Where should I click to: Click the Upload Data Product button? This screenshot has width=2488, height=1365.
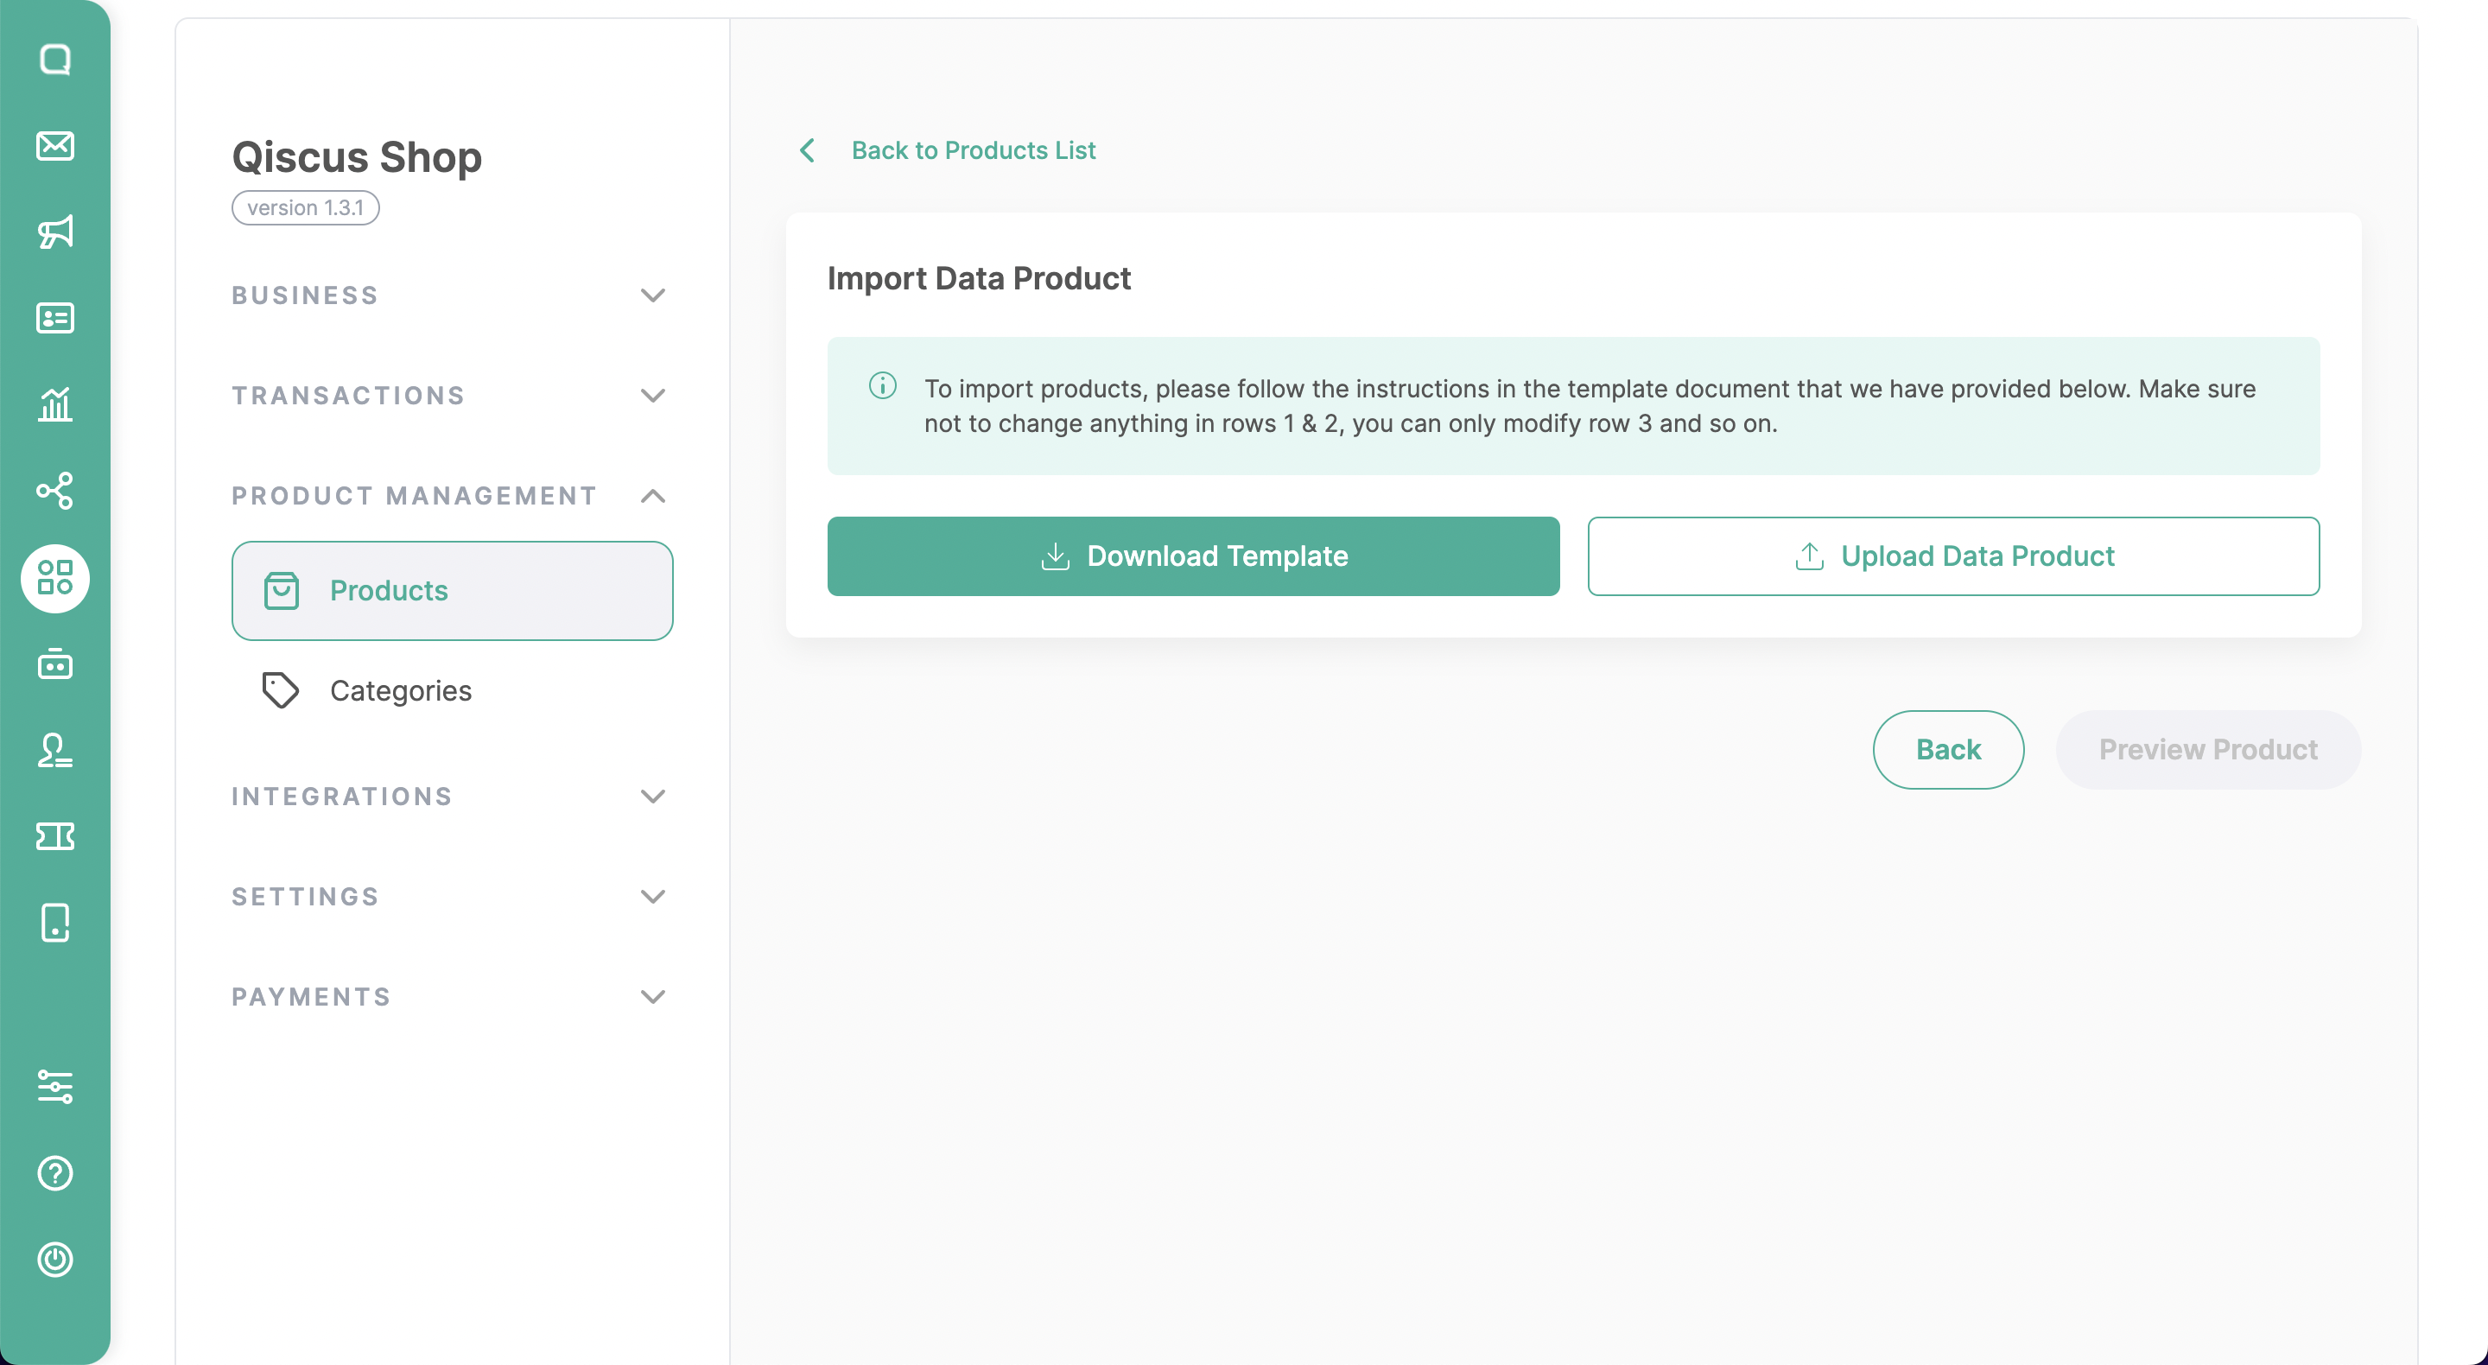tap(1953, 556)
